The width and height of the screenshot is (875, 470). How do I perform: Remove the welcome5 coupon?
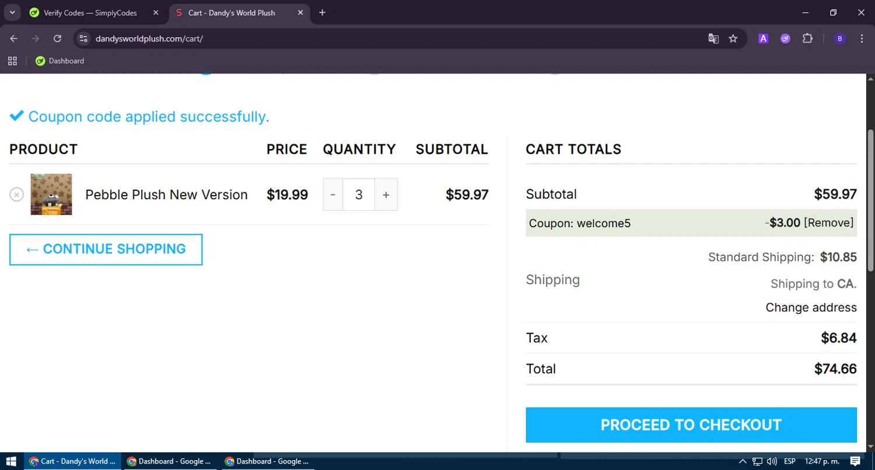tap(828, 222)
